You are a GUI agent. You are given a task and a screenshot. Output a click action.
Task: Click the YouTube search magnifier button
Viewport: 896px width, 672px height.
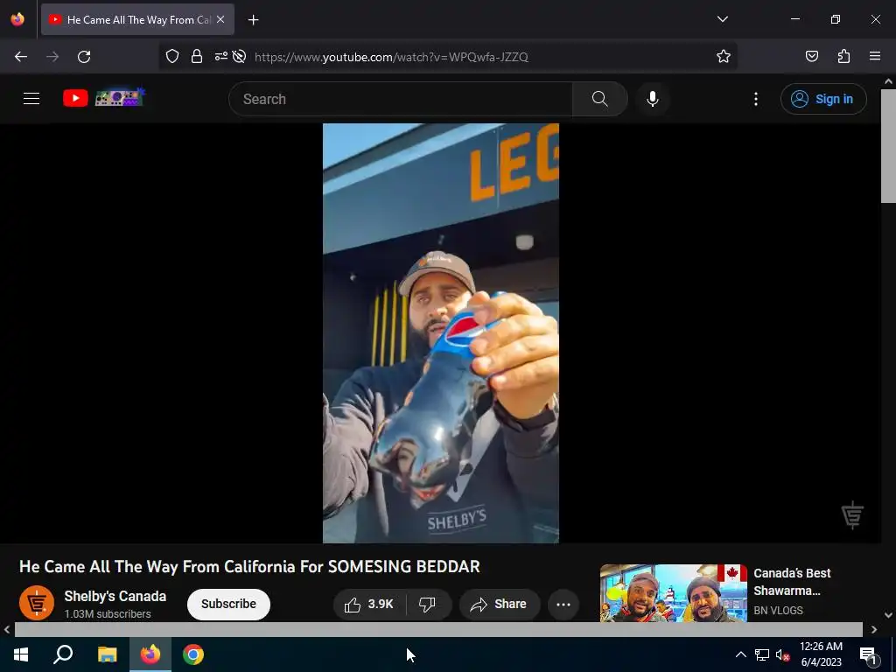600,99
